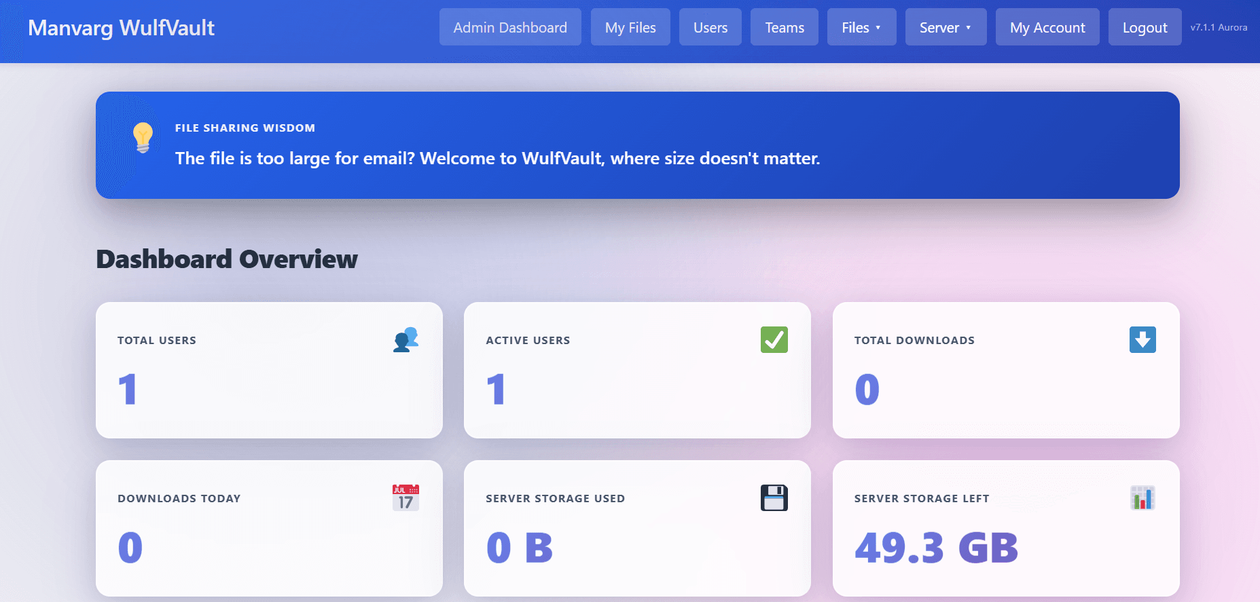Image resolution: width=1260 pixels, height=602 pixels.
Task: Click the Server Storage Left chart icon
Action: [1142, 497]
